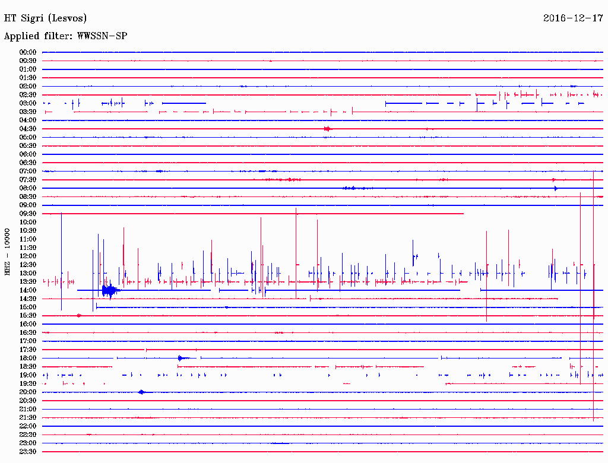Image resolution: width=608 pixels, height=463 pixels.
Task: Click the '22:00' time label
Action: (x=28, y=426)
